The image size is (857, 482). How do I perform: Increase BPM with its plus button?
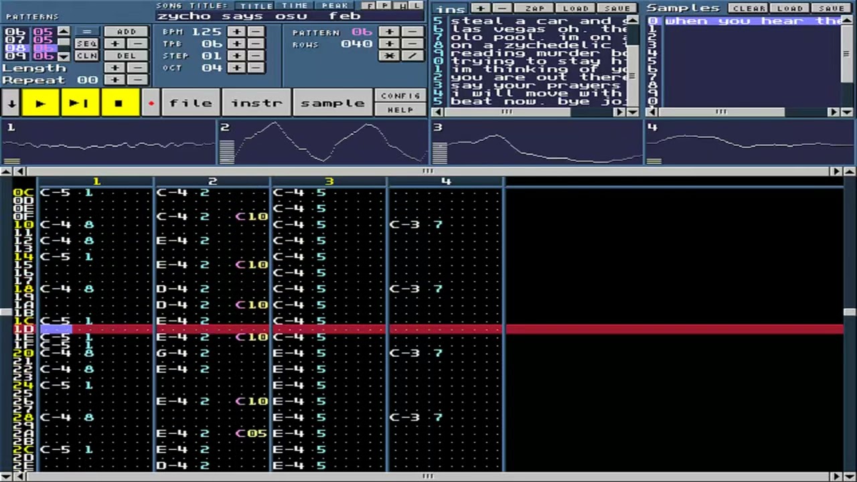point(236,31)
